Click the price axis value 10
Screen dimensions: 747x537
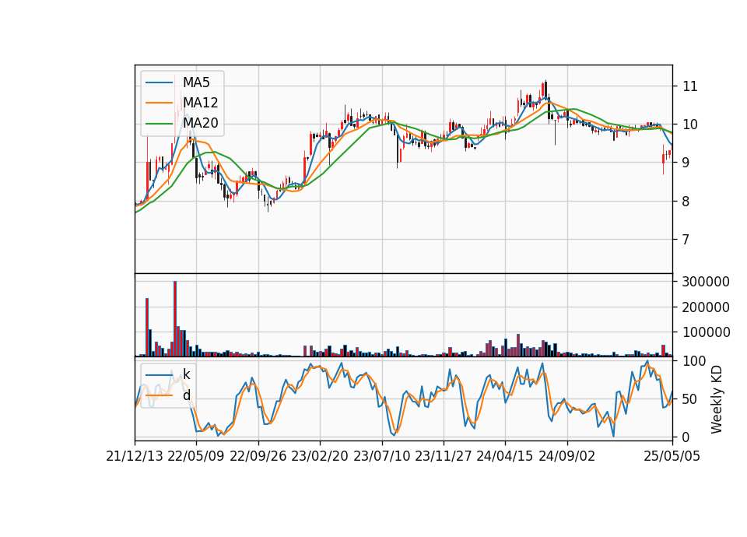click(x=690, y=125)
